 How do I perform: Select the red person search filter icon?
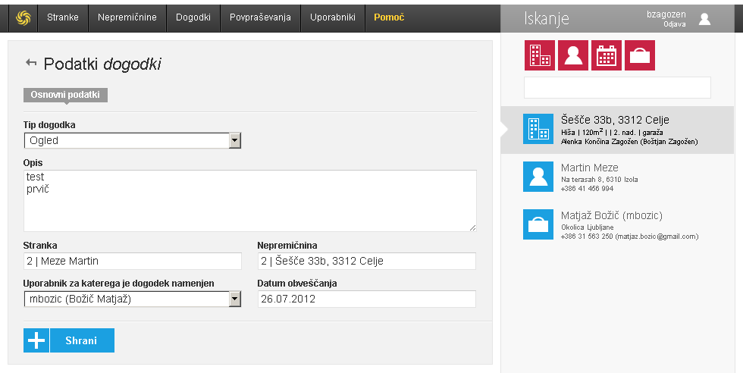pos(572,55)
